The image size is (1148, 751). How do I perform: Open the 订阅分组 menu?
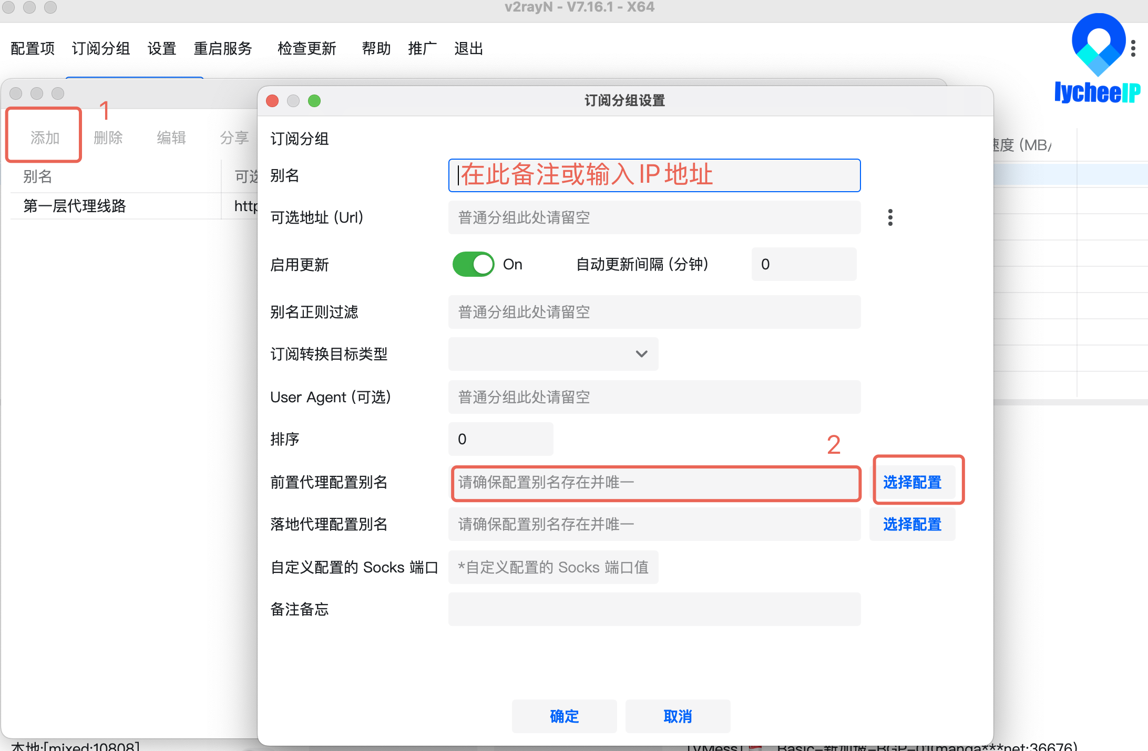[x=101, y=49]
